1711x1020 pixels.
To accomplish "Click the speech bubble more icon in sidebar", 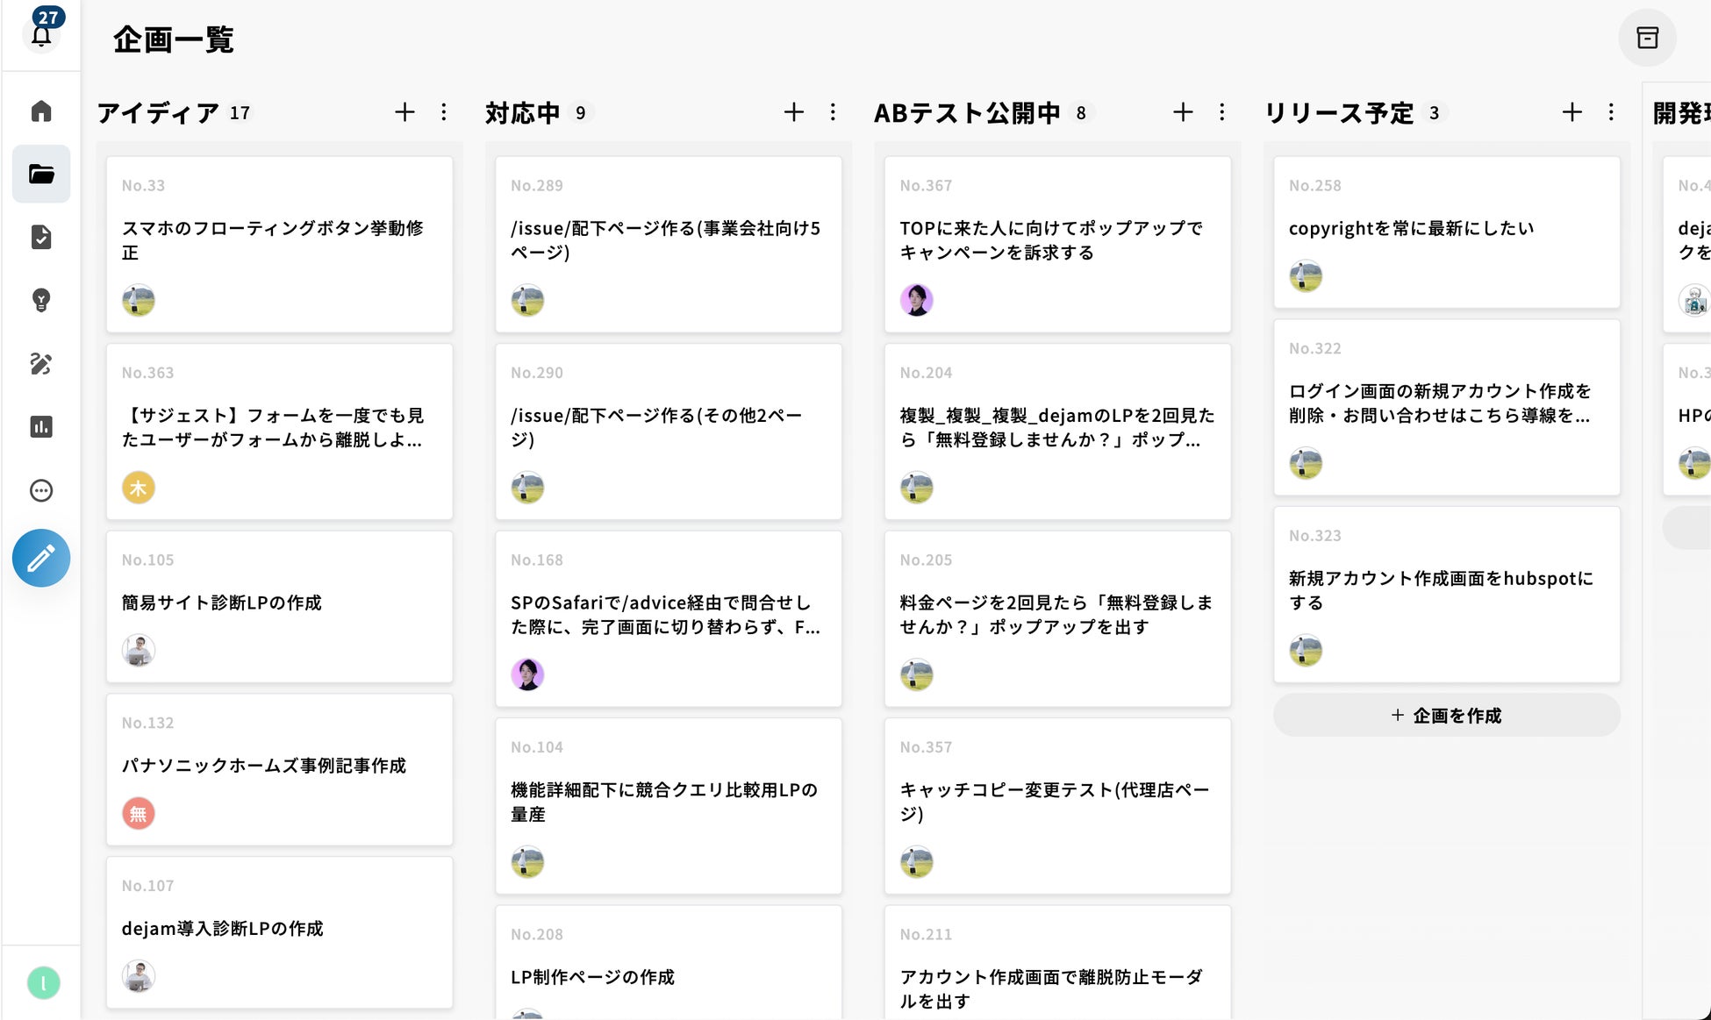I will click(41, 490).
